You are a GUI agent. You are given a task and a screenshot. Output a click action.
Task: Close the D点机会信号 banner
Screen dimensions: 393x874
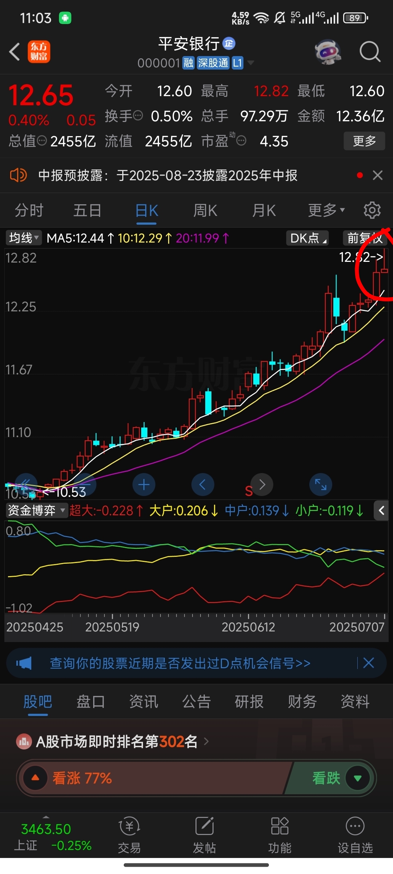(x=369, y=663)
